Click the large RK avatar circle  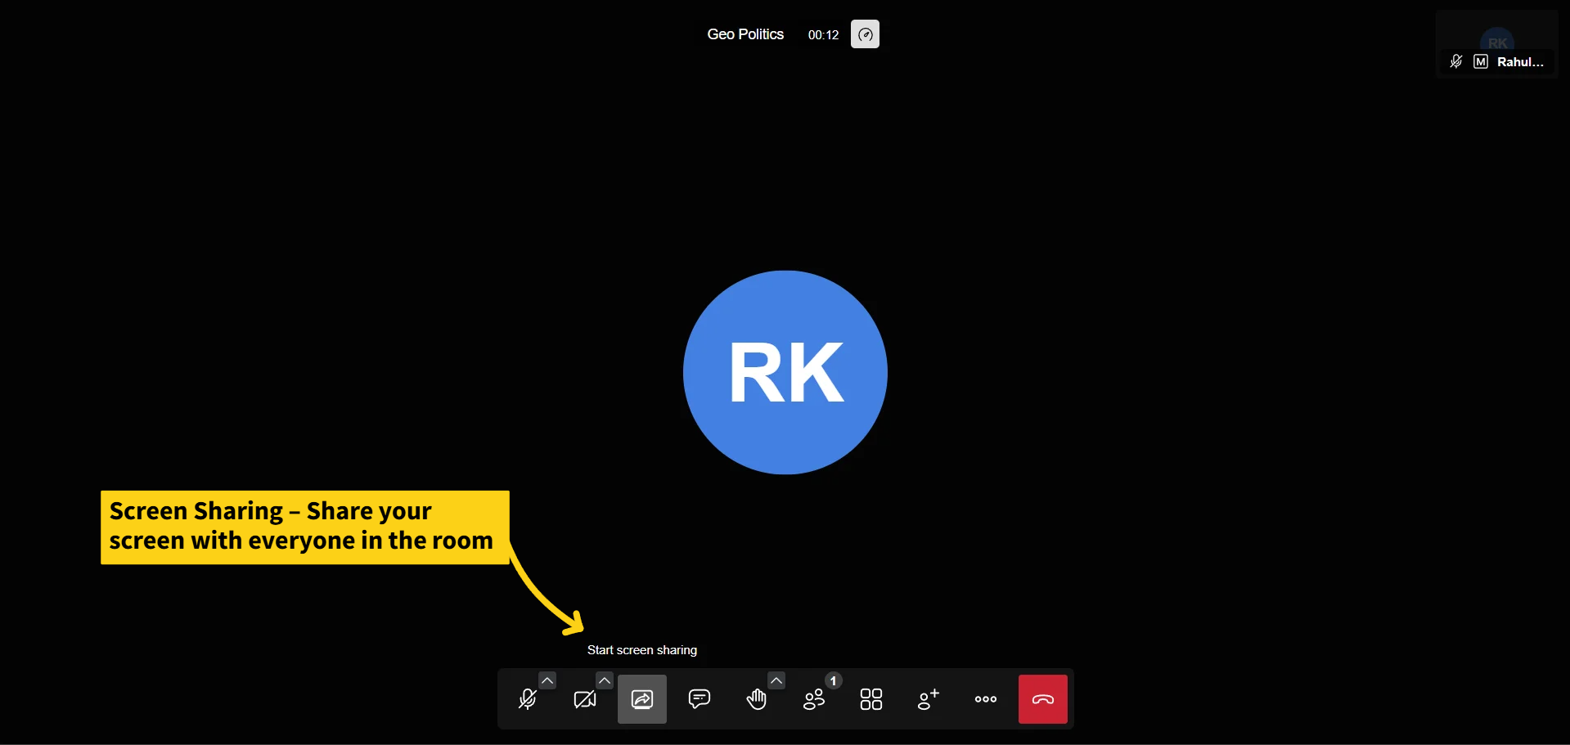click(785, 372)
